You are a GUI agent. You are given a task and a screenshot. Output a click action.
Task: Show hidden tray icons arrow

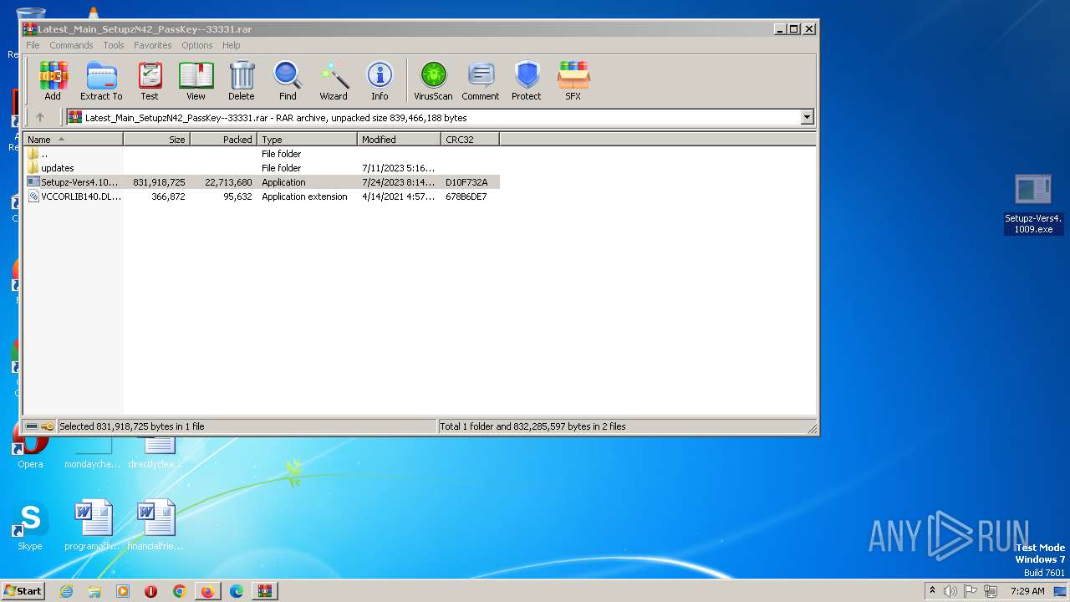932,590
